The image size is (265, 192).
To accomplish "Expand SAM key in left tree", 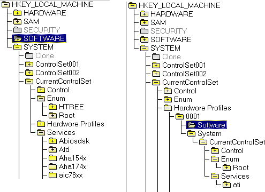I will (17, 21).
